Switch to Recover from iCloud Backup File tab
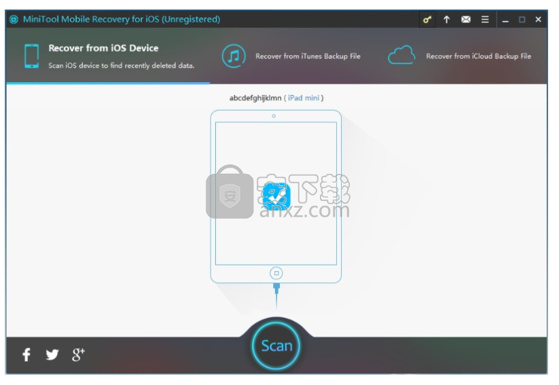Screen dimensions: 559x385 (460, 56)
